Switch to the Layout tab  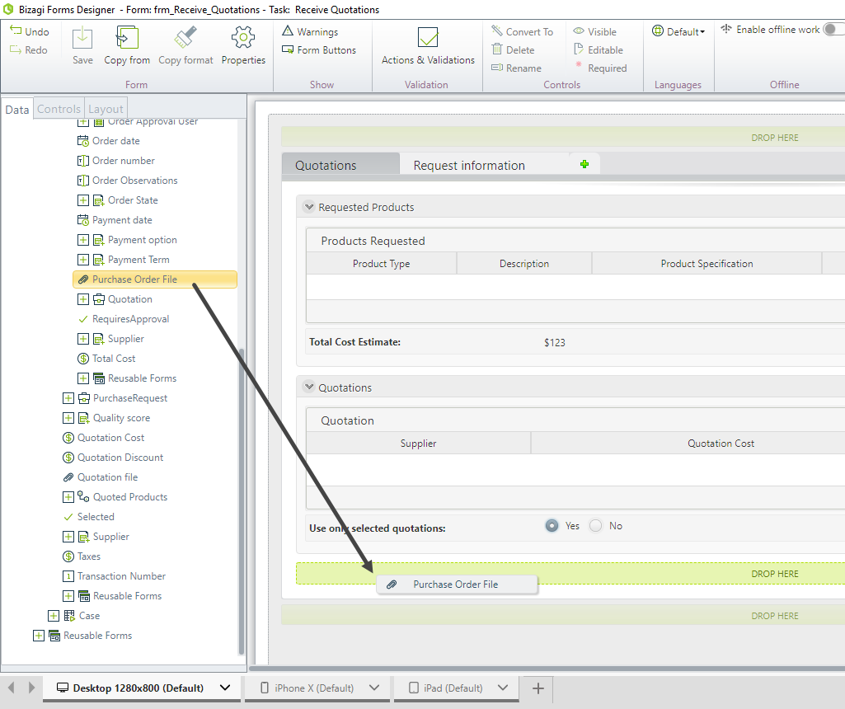click(x=106, y=109)
